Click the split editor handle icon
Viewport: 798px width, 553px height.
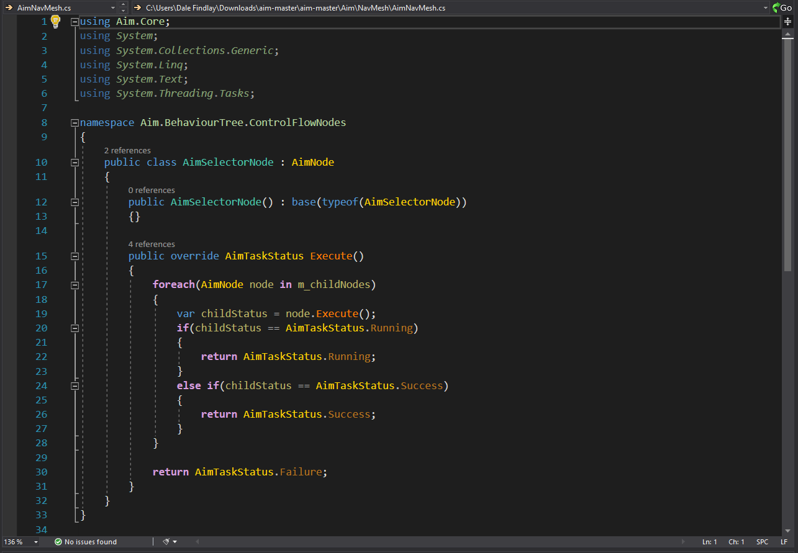pos(787,21)
